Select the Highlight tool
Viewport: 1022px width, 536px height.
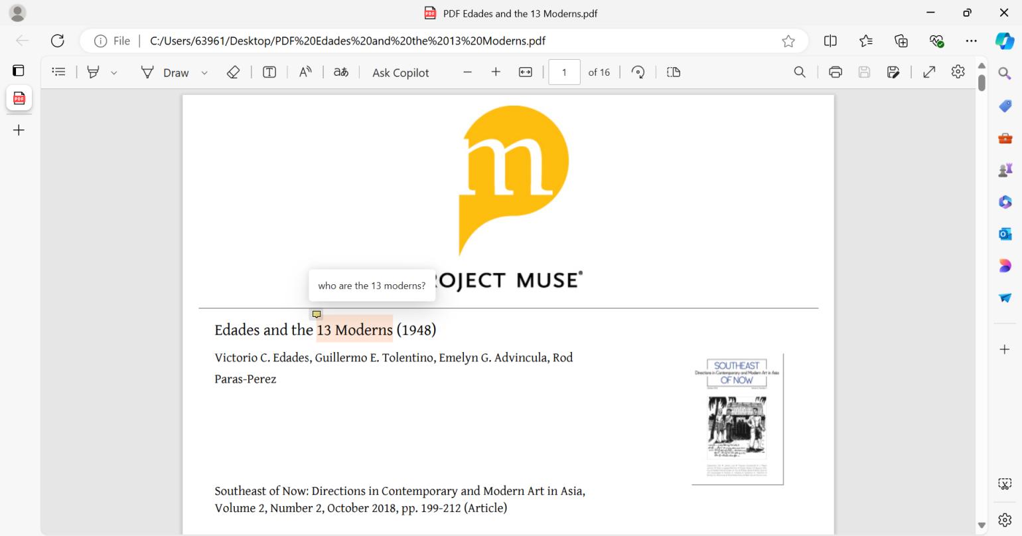[94, 72]
